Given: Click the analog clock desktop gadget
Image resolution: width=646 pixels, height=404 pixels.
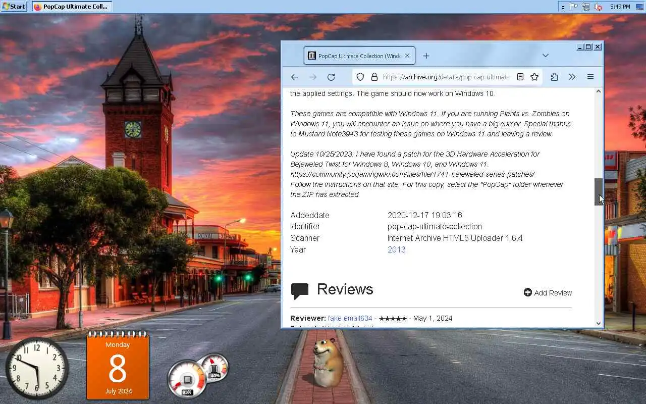Looking at the screenshot, I should coord(37,368).
